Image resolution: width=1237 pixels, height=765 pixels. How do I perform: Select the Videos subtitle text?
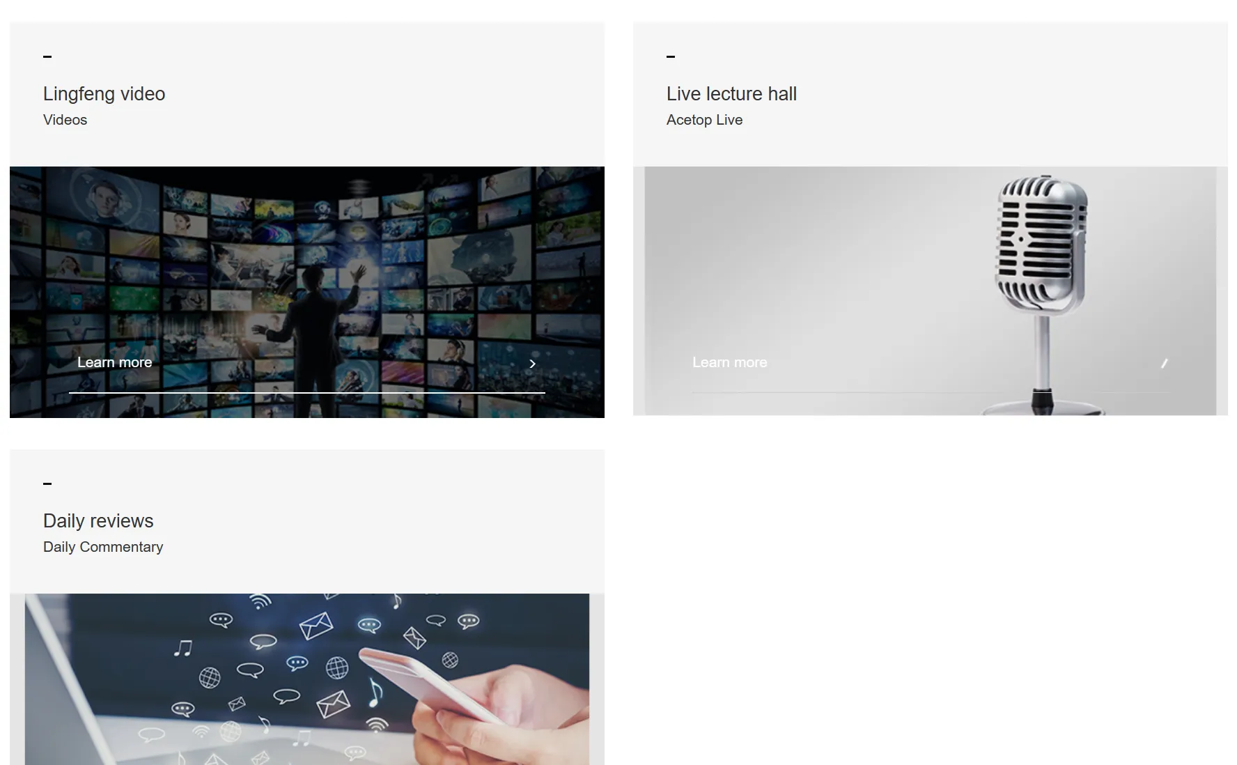pyautogui.click(x=65, y=120)
